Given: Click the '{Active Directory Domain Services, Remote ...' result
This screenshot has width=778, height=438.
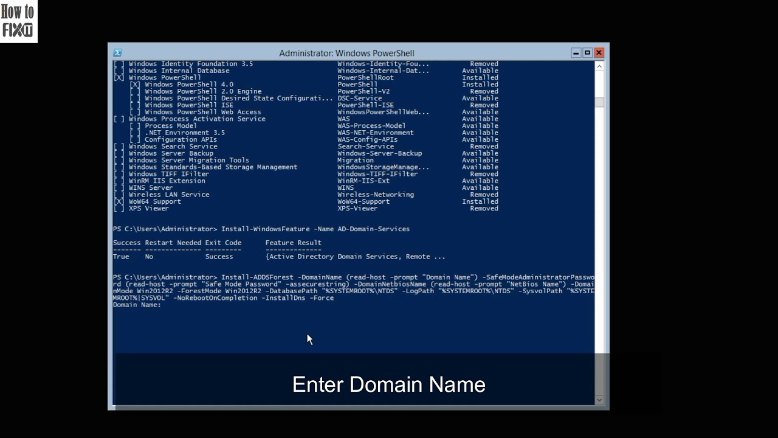Looking at the screenshot, I should [x=356, y=257].
